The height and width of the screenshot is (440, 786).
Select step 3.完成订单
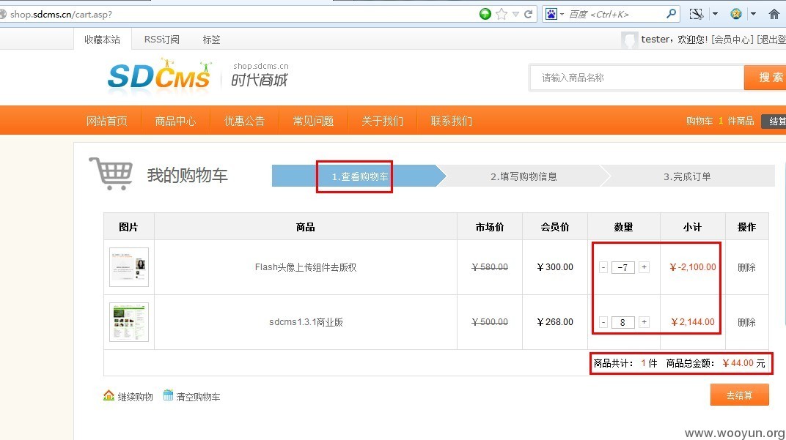coord(687,176)
